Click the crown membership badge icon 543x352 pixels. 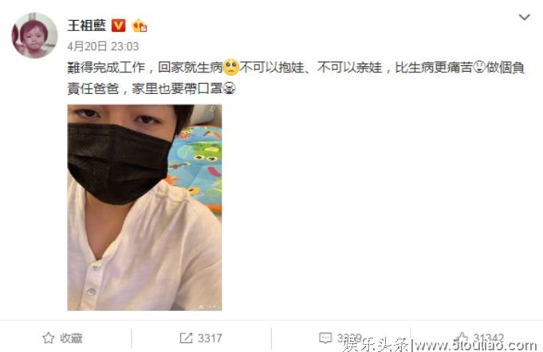(x=140, y=25)
